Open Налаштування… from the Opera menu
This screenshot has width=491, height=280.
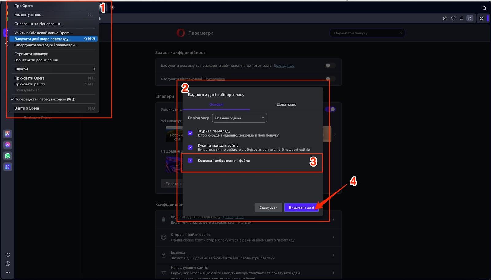[53, 15]
